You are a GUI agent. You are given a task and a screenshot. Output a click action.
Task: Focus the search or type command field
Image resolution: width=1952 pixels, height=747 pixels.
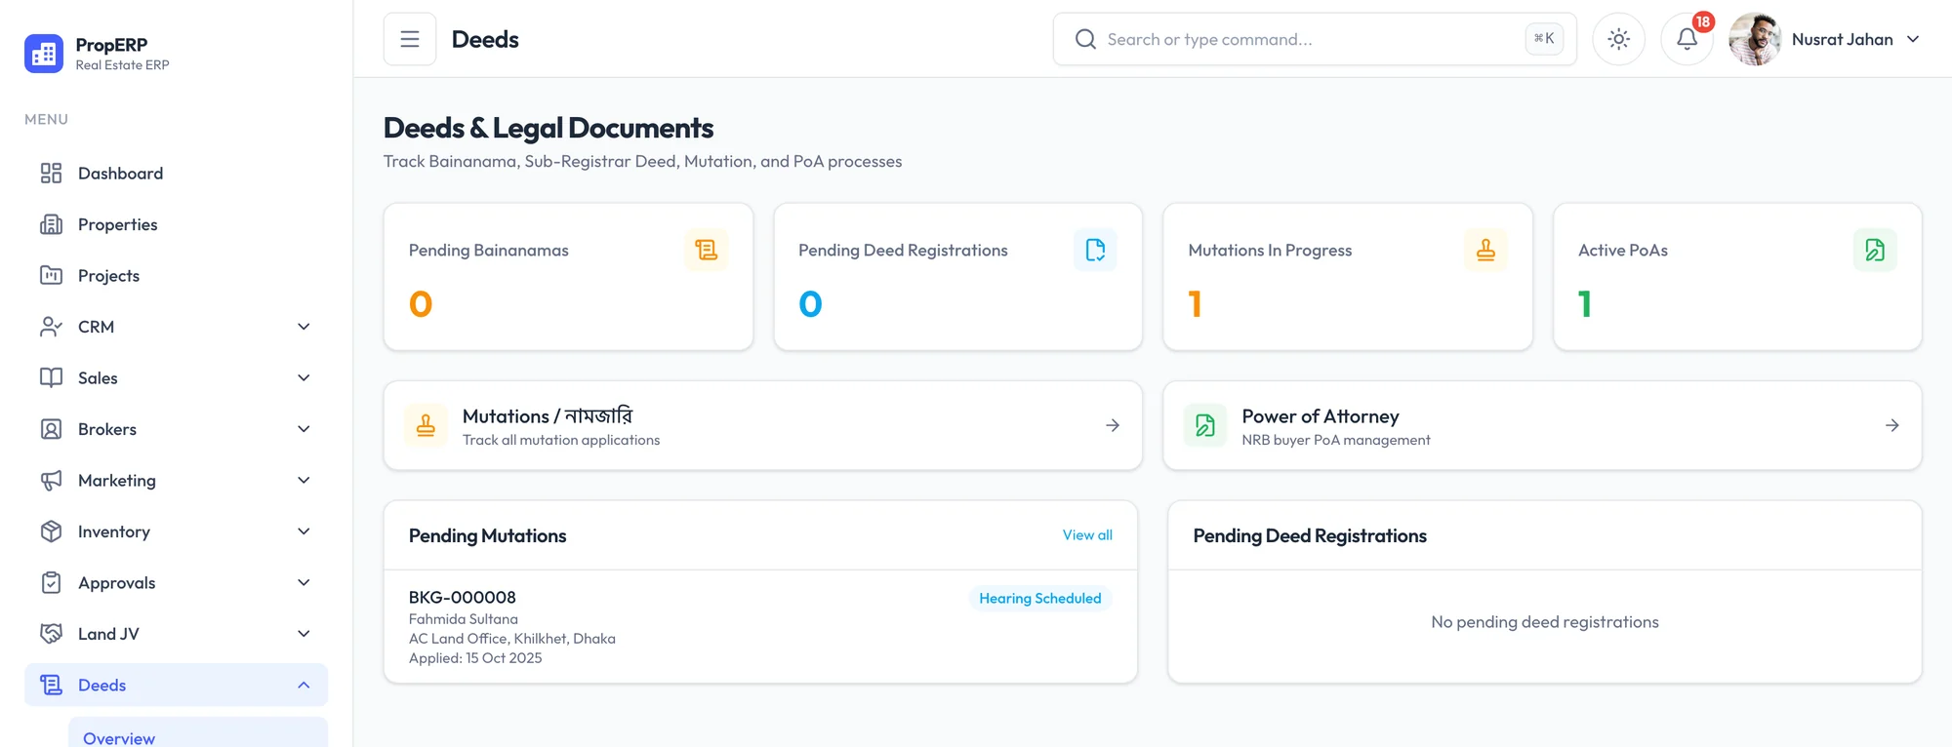pos(1315,39)
